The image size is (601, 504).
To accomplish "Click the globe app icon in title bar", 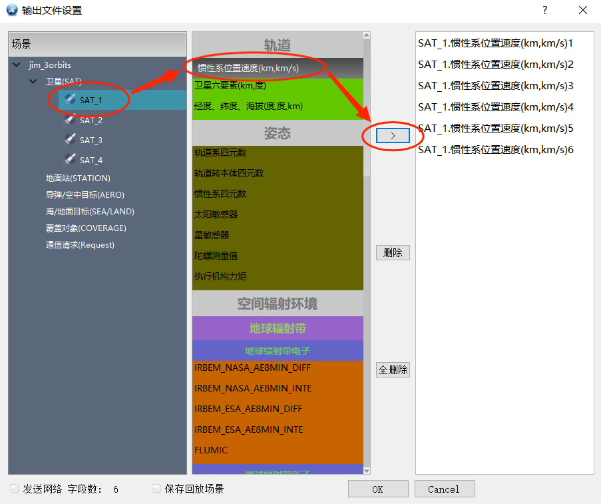I will (x=12, y=10).
